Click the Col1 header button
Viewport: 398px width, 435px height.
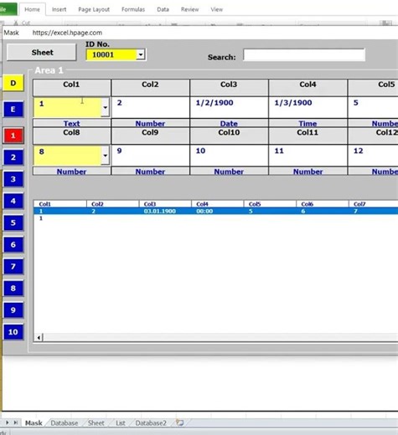[x=72, y=88]
